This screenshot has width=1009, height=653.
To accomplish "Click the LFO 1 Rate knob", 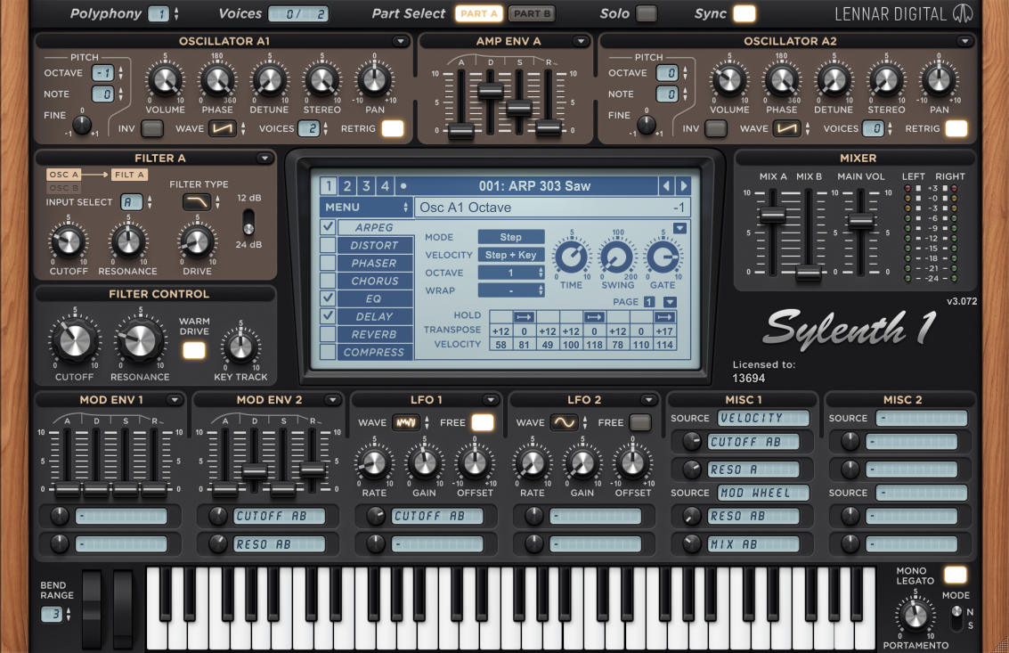I will [x=374, y=463].
